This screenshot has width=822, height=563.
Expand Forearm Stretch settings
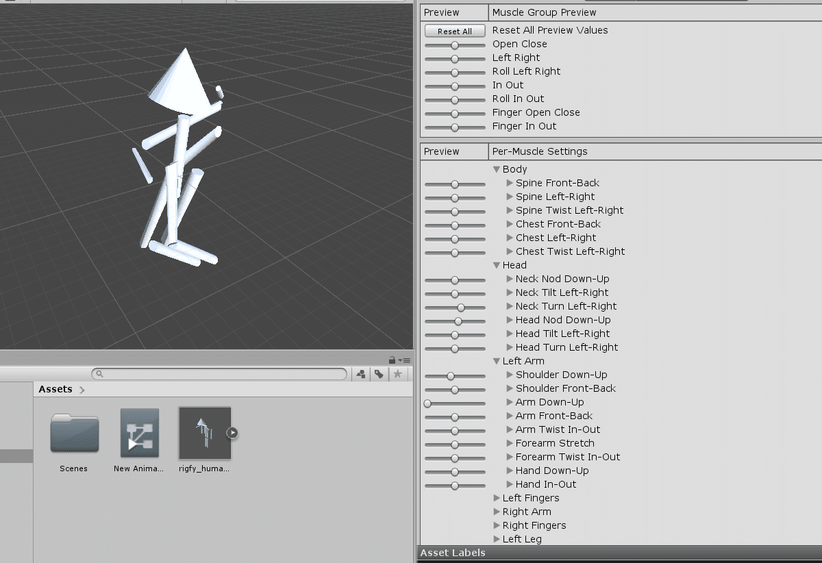pyautogui.click(x=510, y=443)
